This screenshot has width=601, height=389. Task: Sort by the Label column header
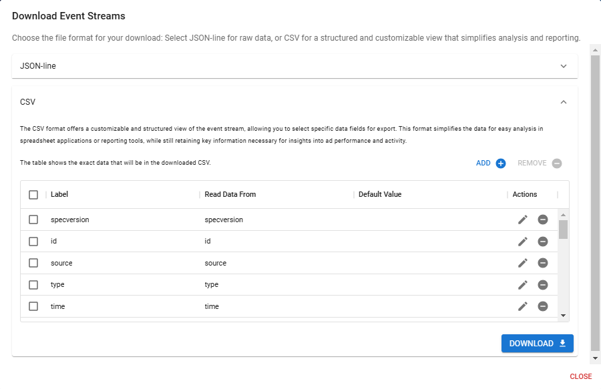pos(59,195)
